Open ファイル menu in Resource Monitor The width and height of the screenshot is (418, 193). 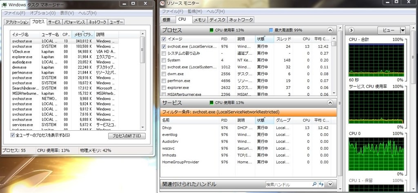point(173,11)
